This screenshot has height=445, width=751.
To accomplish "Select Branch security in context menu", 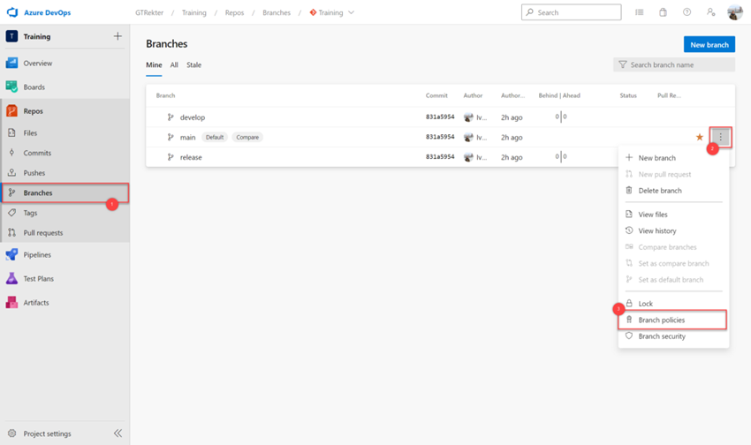I will [x=673, y=336].
